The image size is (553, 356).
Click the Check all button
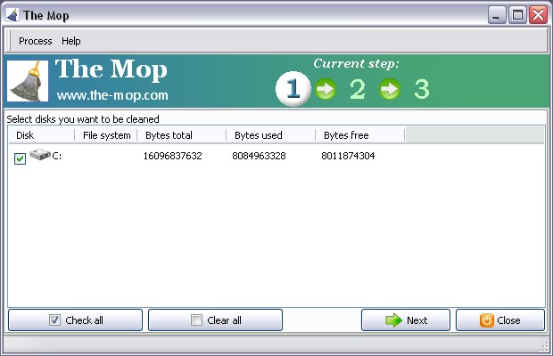coord(76,320)
